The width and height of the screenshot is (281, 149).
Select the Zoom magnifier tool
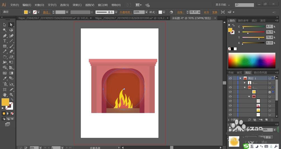11,95
